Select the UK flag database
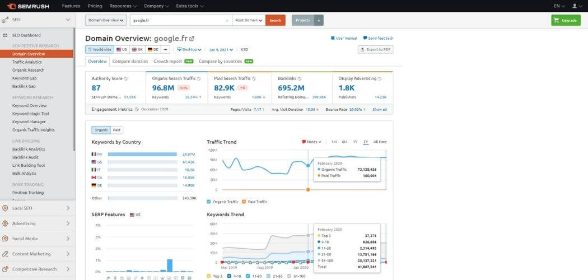 pyautogui.click(x=138, y=49)
